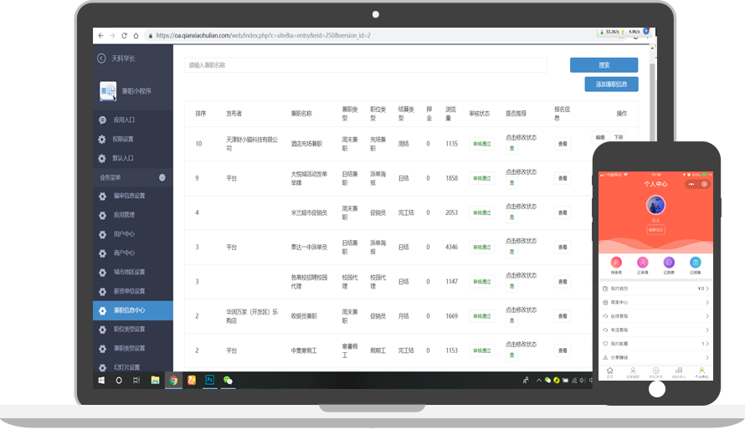
Task: Click 编辑 for the 酒店充场兼职 row
Action: (600, 137)
